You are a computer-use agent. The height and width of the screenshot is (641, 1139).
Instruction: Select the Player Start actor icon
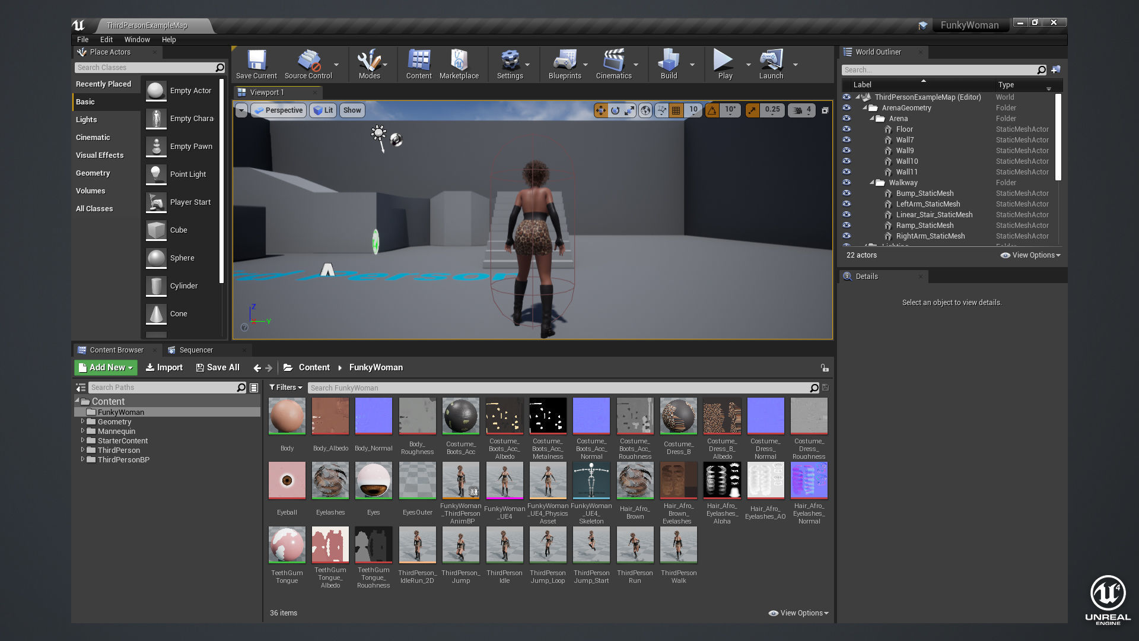pyautogui.click(x=156, y=202)
